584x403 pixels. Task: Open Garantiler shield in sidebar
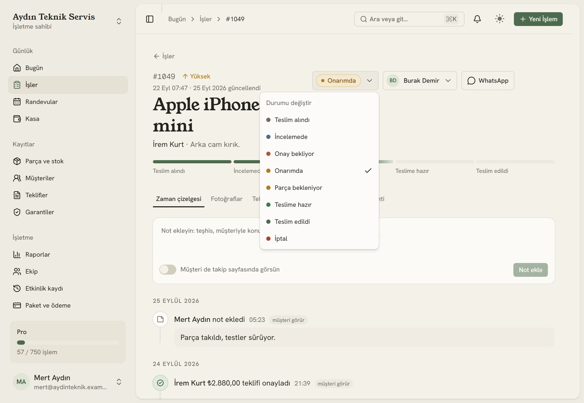(68, 212)
